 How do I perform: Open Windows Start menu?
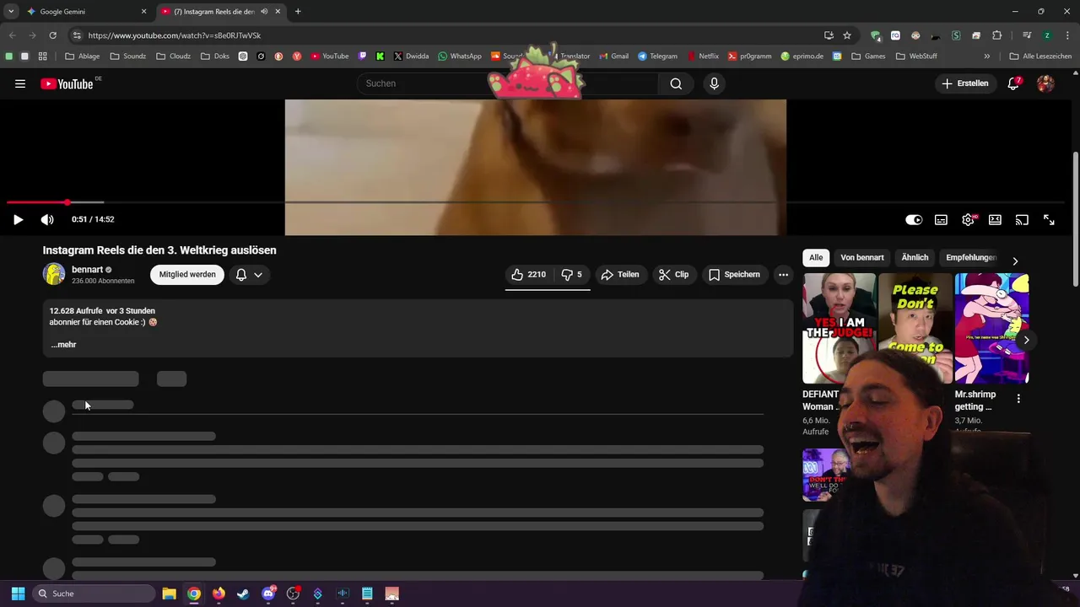point(18,594)
